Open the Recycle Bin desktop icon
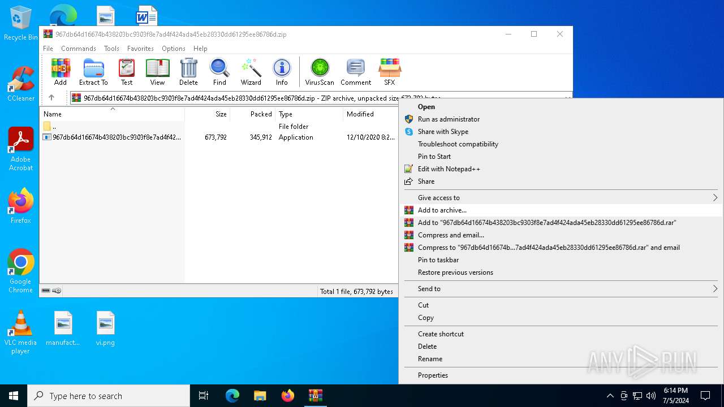The image size is (724, 407). (x=21, y=24)
